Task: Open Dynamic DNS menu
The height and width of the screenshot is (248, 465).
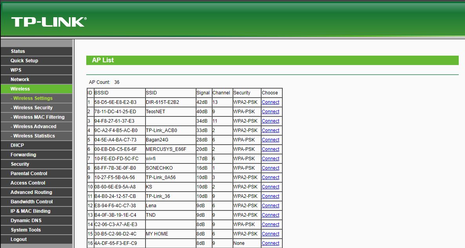Action: point(36,221)
